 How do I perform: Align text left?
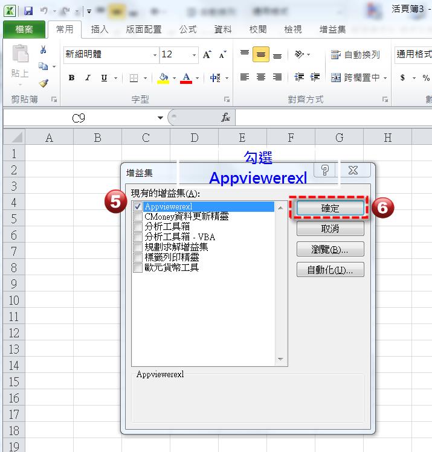tap(245, 77)
